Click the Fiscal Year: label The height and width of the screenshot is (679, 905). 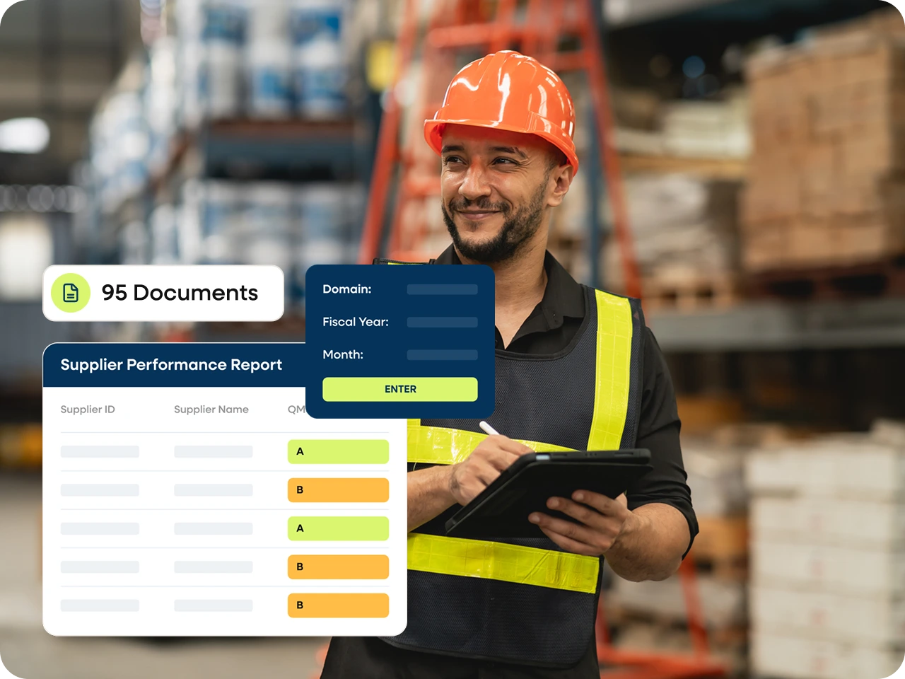(356, 322)
